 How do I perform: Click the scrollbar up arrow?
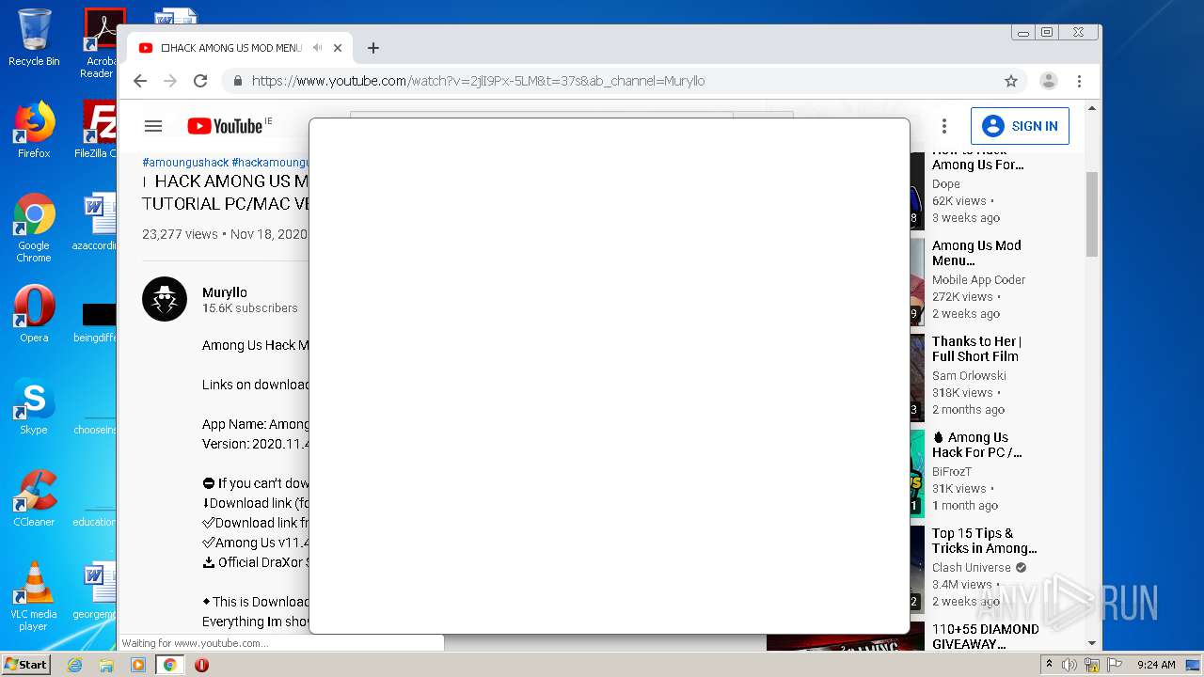click(1092, 108)
